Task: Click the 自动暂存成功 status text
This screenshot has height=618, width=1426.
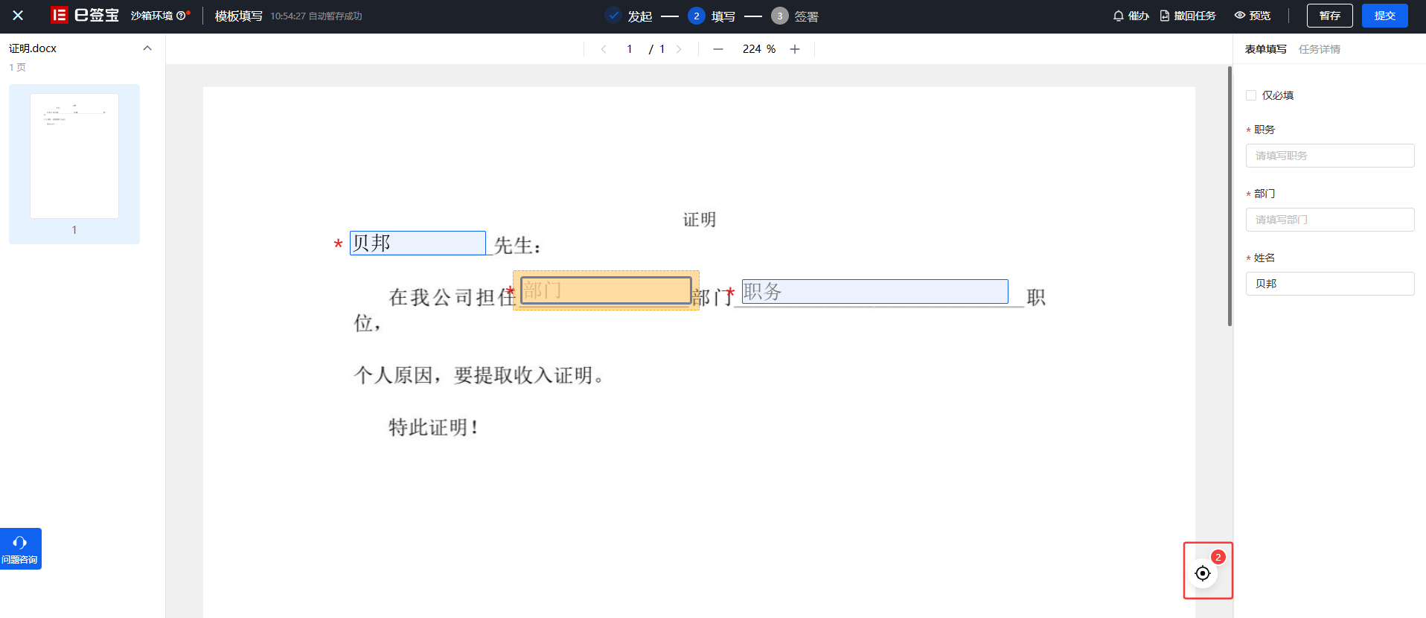Action: point(336,16)
